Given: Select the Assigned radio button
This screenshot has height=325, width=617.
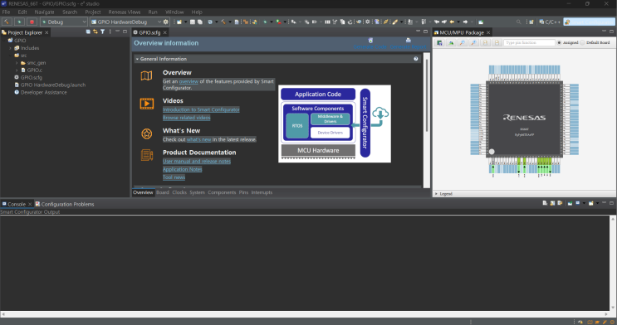Looking at the screenshot, I should (x=559, y=42).
